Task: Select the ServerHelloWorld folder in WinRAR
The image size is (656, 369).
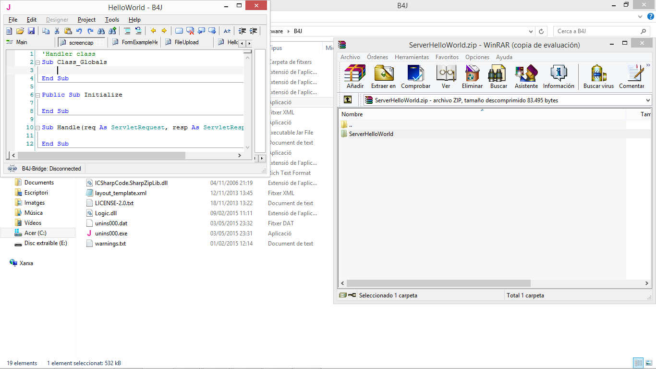Action: coord(371,134)
